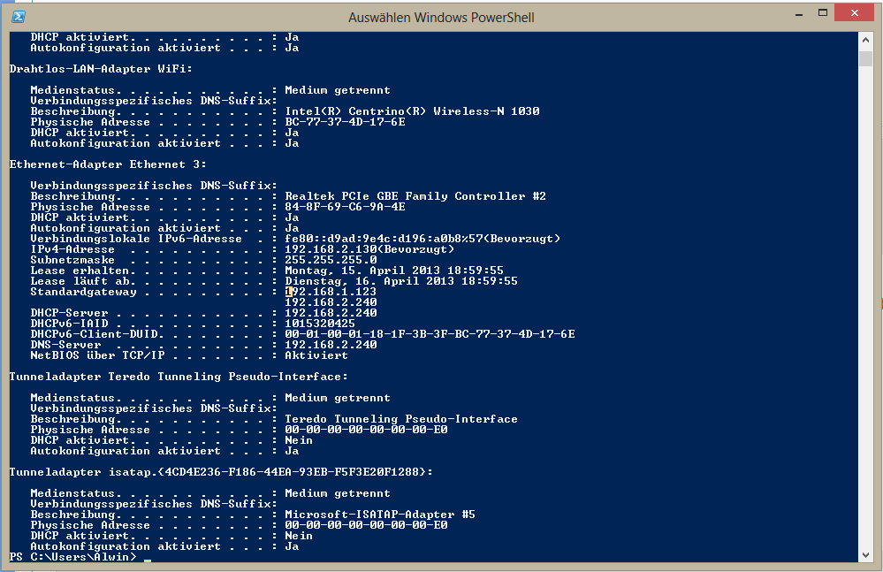Viewport: 883px width, 572px height.
Task: Click the Ethernet-Adapter Ethernet 3 heading
Action: coord(108,164)
